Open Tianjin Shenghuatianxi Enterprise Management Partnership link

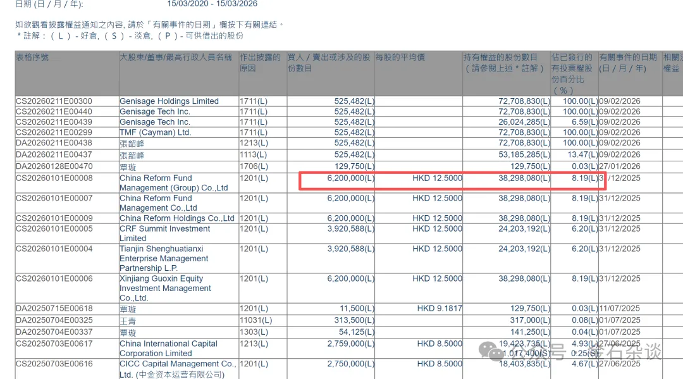[x=164, y=258]
